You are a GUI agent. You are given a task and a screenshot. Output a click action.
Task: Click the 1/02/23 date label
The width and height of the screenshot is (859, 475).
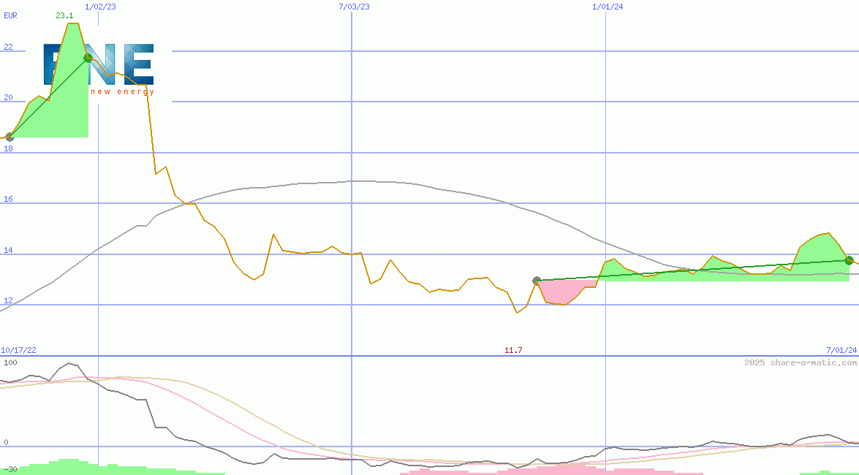pyautogui.click(x=100, y=7)
